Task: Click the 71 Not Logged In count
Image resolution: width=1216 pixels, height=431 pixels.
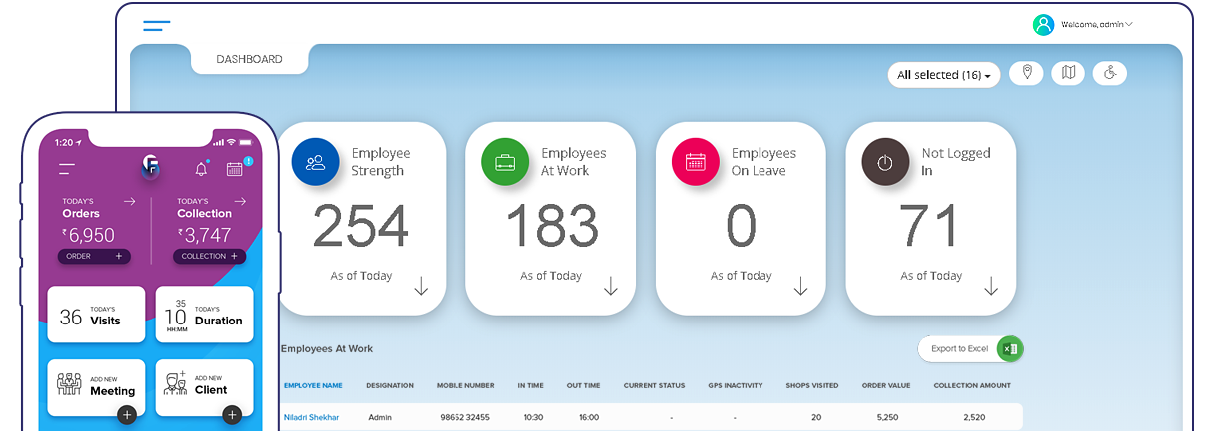Action: coord(930,226)
